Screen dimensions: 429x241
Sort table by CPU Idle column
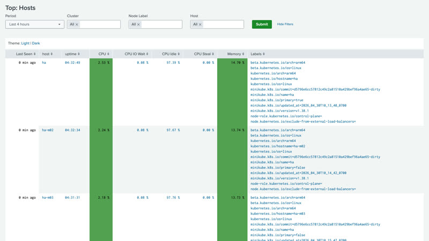[171, 54]
